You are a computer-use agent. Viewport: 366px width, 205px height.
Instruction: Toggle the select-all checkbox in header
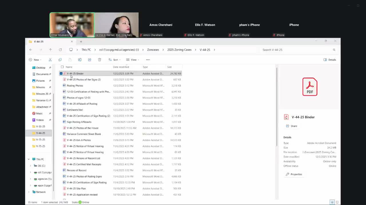(62, 67)
